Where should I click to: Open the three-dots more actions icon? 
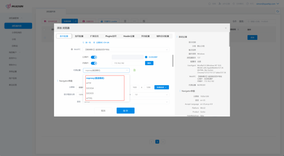point(135,21)
